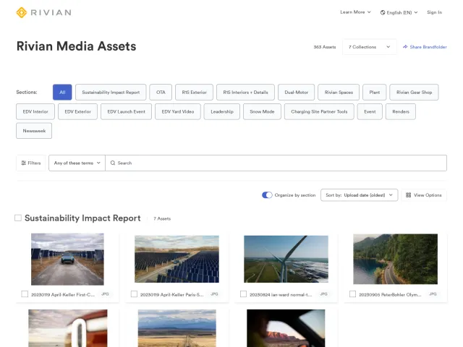Select the Plant section tab
Screen dimensions: 463x347
[375, 93]
